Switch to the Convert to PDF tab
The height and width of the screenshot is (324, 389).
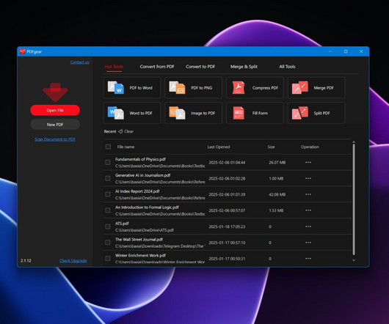point(200,67)
